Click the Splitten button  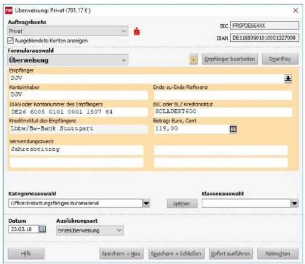point(182,204)
